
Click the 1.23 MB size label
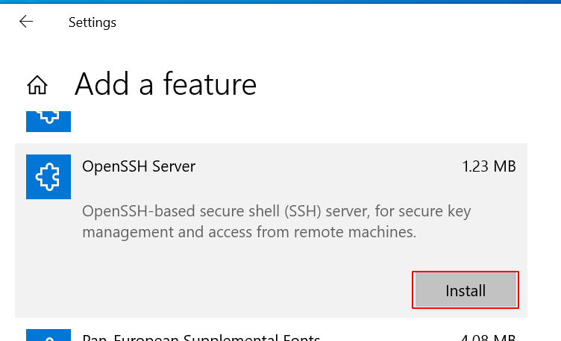click(x=489, y=166)
